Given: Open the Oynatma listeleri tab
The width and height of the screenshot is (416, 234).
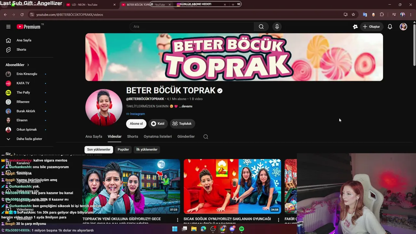Looking at the screenshot, I should click(158, 136).
